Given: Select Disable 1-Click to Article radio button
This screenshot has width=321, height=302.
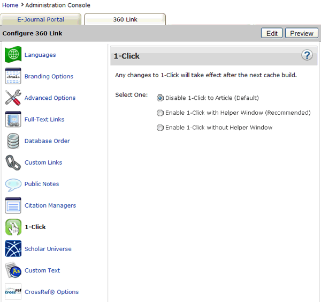Looking at the screenshot, I should pos(160,98).
